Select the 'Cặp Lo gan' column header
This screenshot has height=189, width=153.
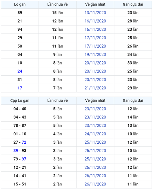[x=20, y=101]
